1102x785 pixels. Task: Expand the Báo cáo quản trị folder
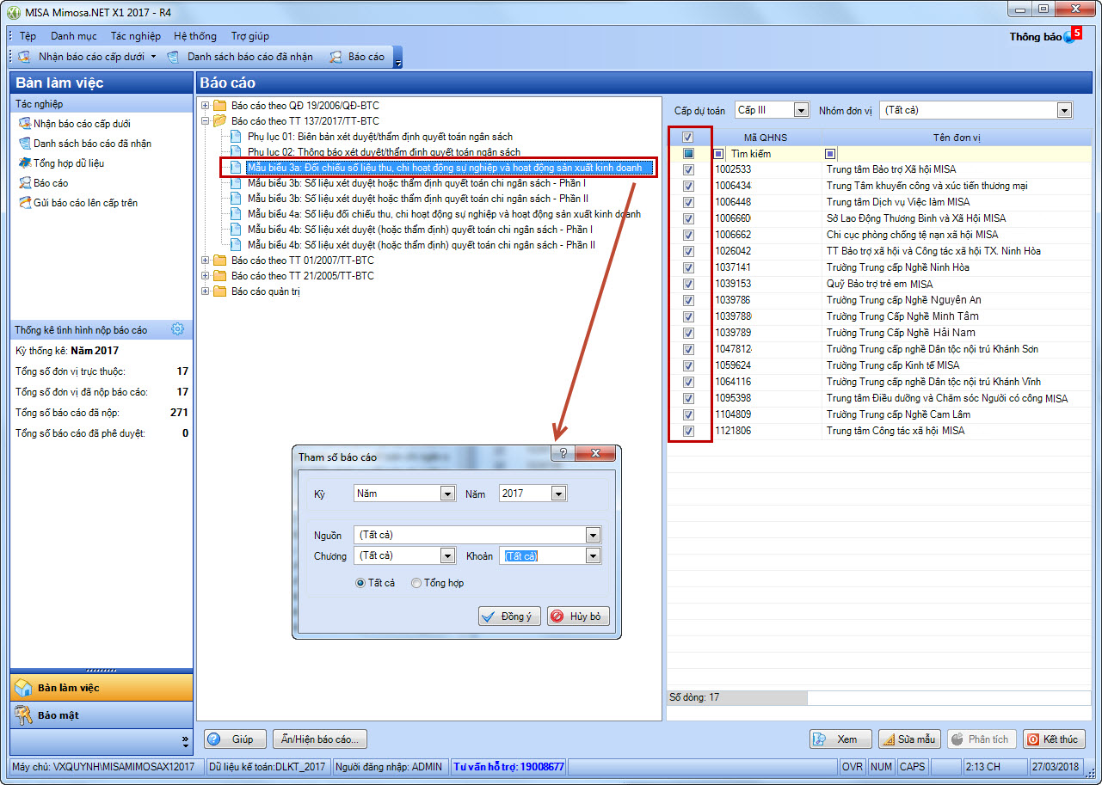206,291
